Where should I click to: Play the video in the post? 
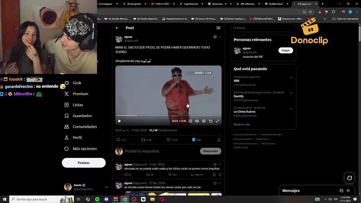click(x=119, y=121)
